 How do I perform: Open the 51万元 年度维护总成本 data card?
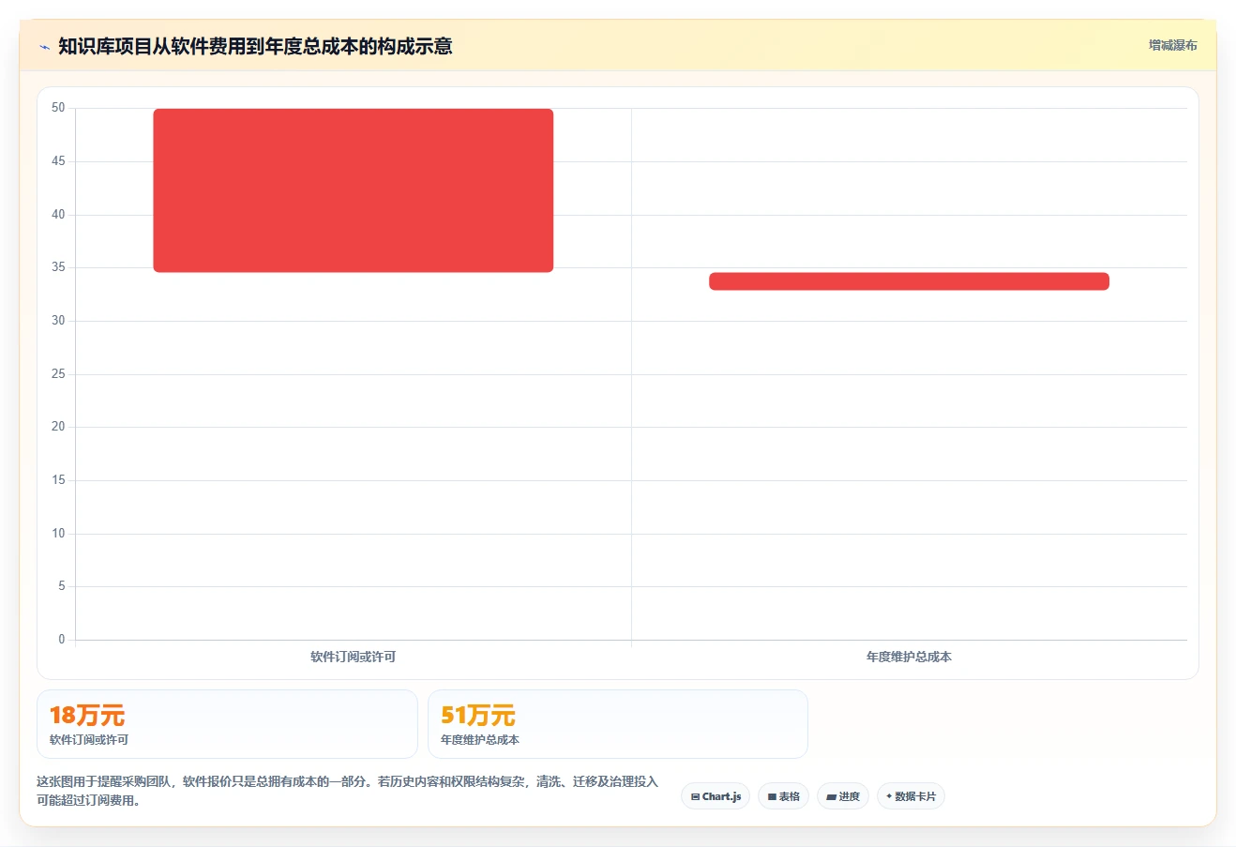pos(618,724)
